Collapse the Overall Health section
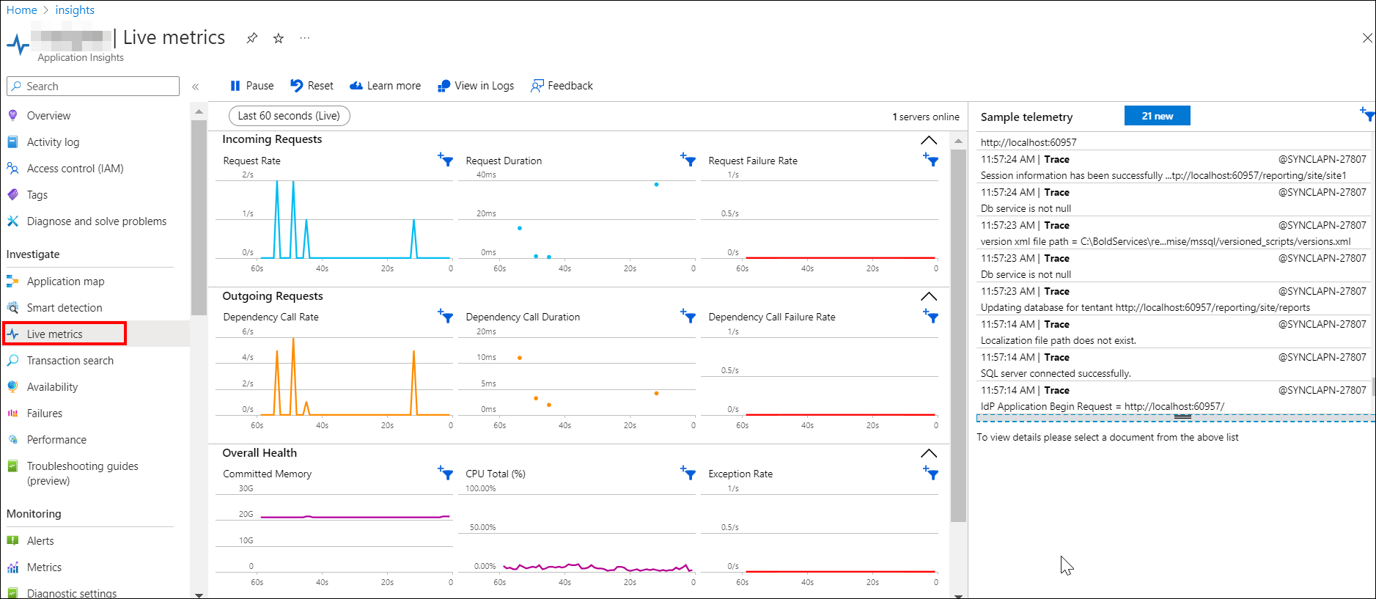The width and height of the screenshot is (1376, 599). pos(929,453)
